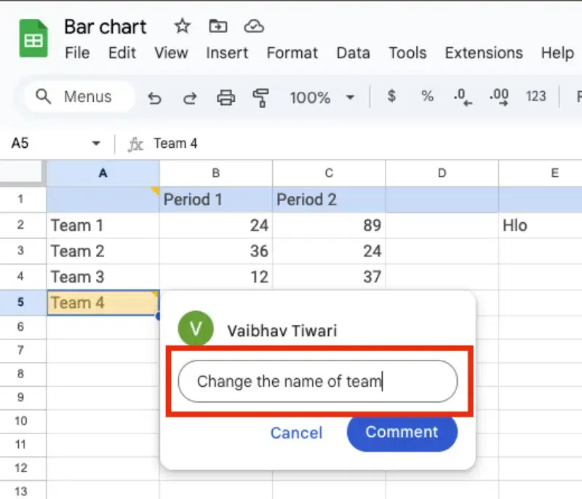The width and height of the screenshot is (582, 499).
Task: Click the undo arrow
Action: 154,98
